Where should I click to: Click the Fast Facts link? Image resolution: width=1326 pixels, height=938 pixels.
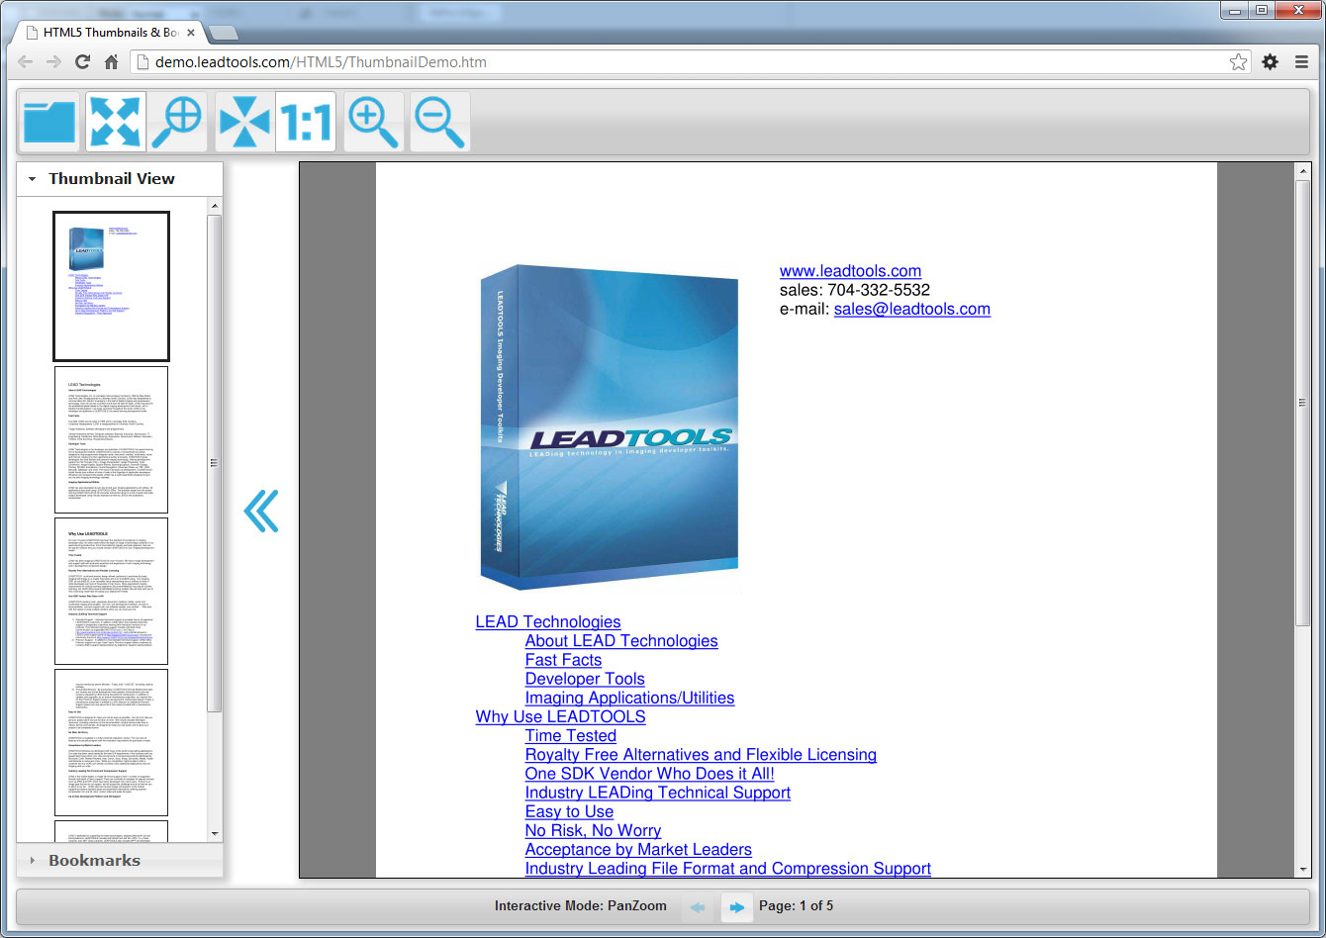tap(563, 660)
